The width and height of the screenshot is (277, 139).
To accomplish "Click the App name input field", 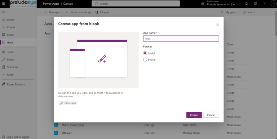I will [x=181, y=38].
